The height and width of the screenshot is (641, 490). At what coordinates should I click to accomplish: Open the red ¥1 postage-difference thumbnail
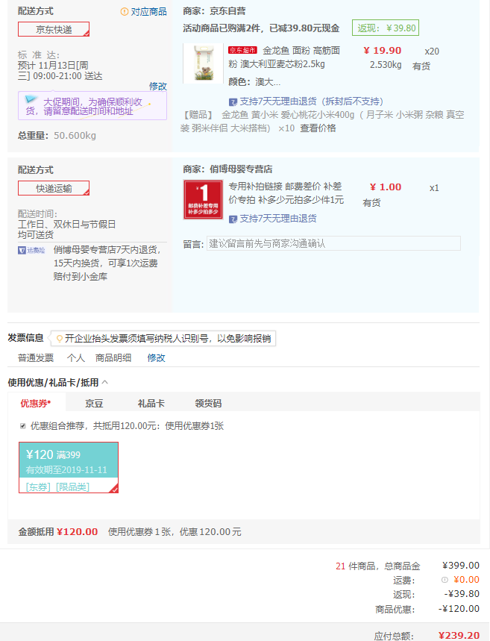pyautogui.click(x=203, y=199)
